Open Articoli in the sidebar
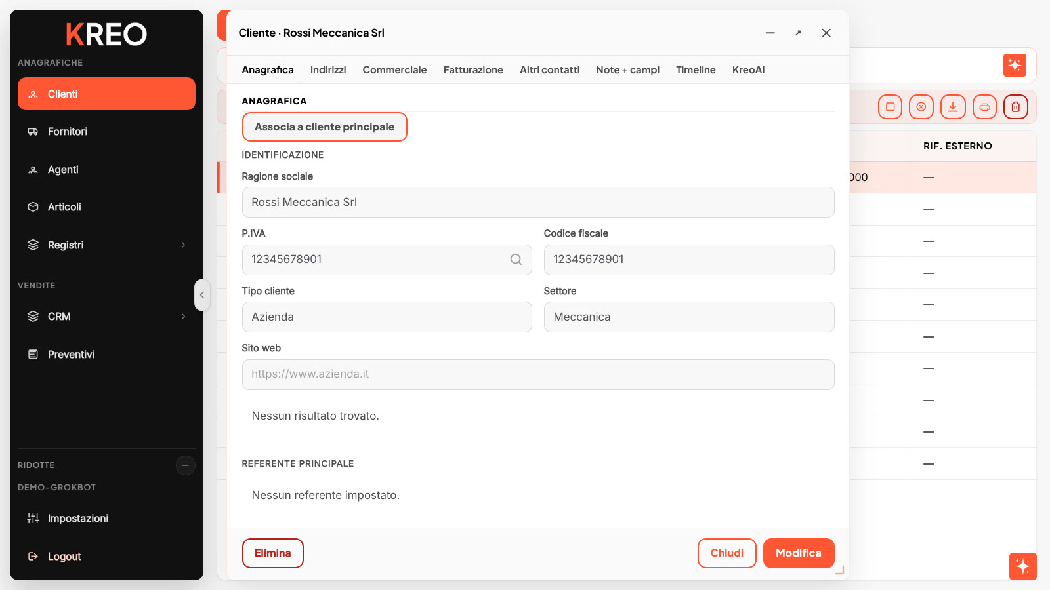The width and height of the screenshot is (1050, 590). tap(106, 207)
